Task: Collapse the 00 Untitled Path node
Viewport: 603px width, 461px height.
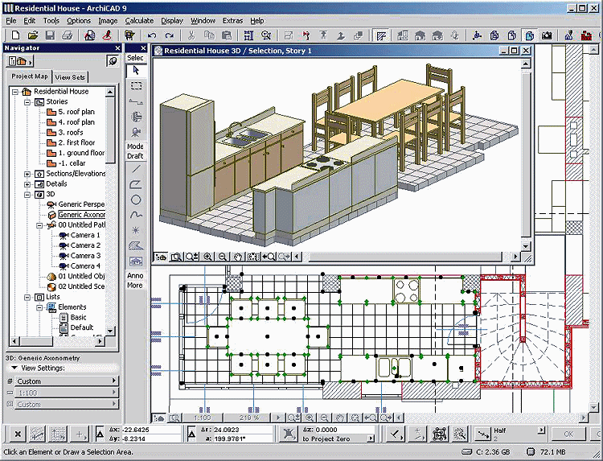Action: pos(39,226)
